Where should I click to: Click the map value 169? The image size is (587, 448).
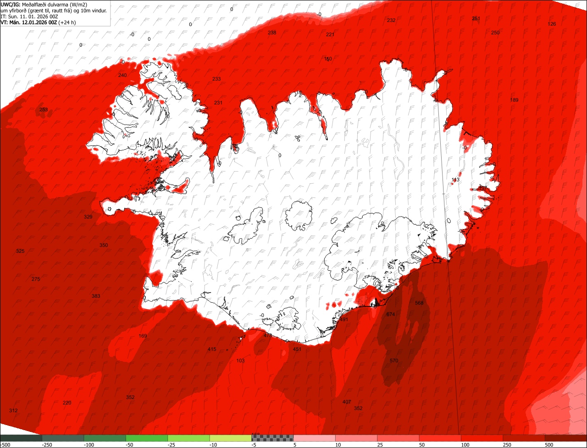coord(143,336)
